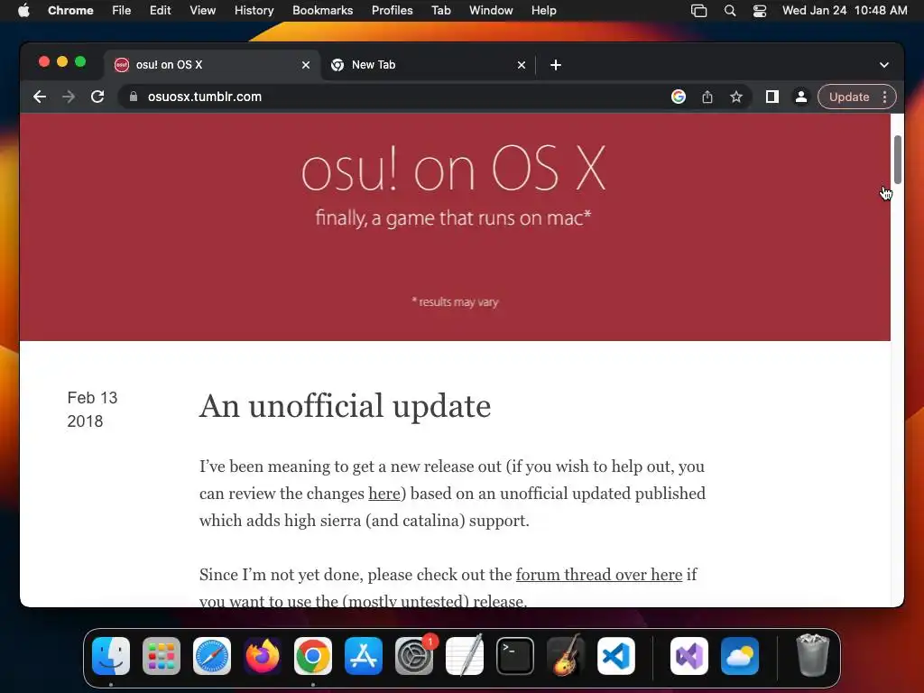
Task: Open Spotlight search in menu bar
Action: pyautogui.click(x=729, y=11)
